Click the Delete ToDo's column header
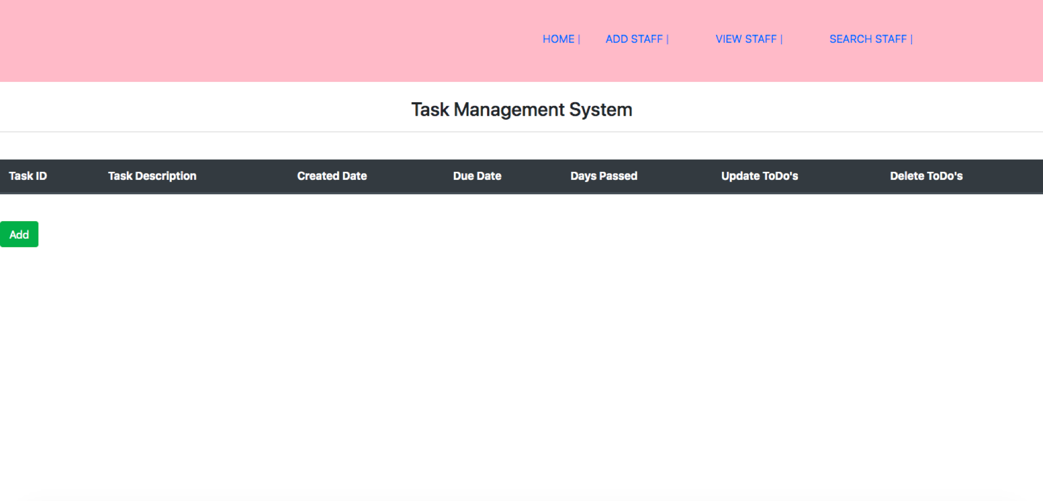This screenshot has height=501, width=1043. 926,176
